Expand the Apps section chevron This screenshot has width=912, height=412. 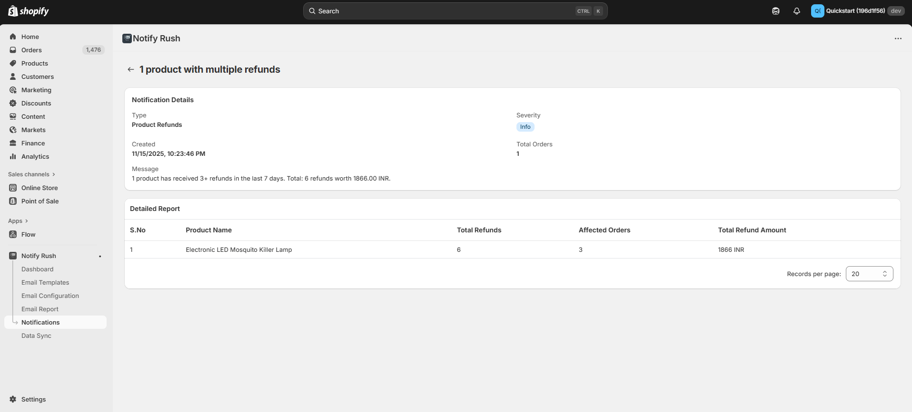(x=26, y=221)
